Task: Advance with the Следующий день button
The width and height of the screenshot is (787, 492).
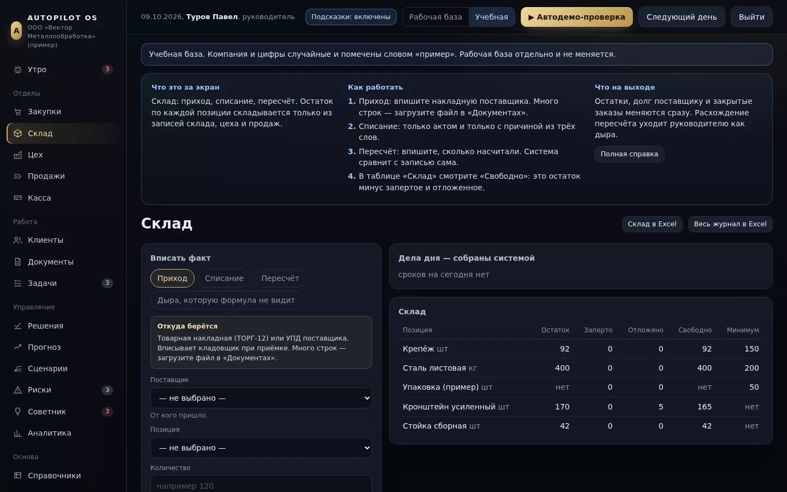Action: tap(682, 17)
